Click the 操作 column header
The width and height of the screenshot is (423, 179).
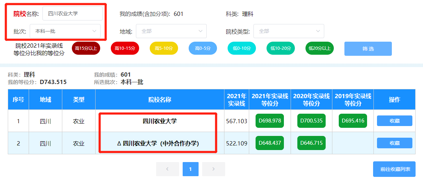pos(394,100)
